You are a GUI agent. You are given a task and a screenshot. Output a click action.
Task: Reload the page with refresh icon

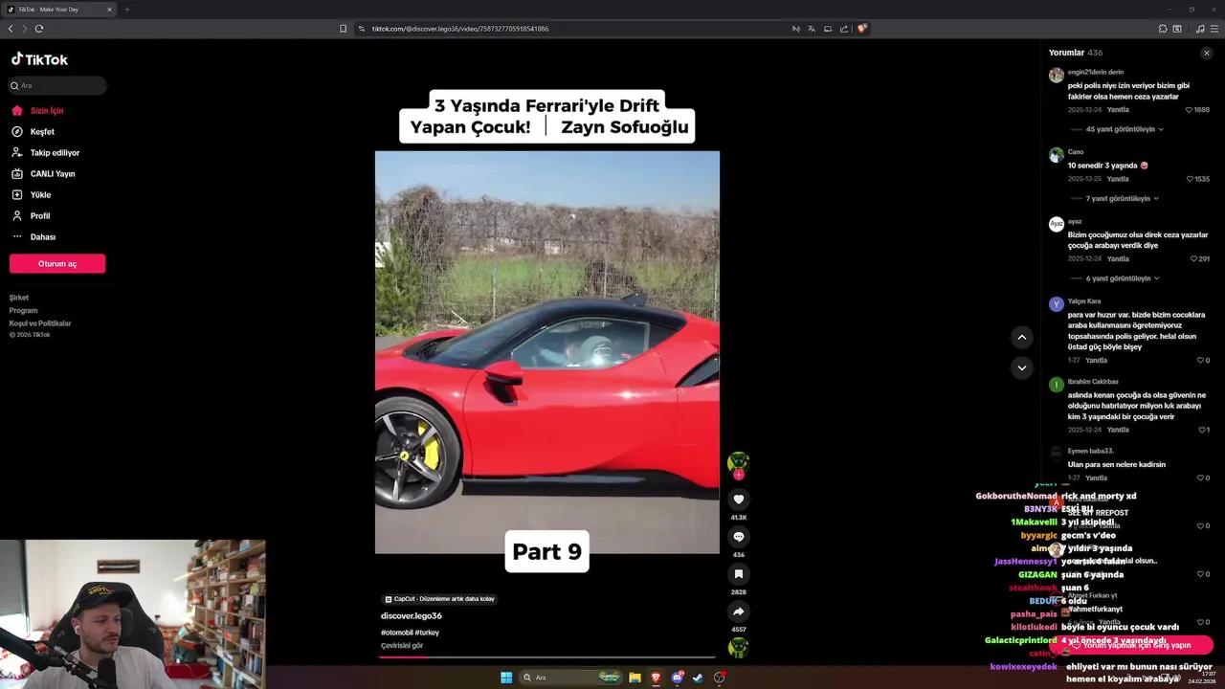point(39,29)
